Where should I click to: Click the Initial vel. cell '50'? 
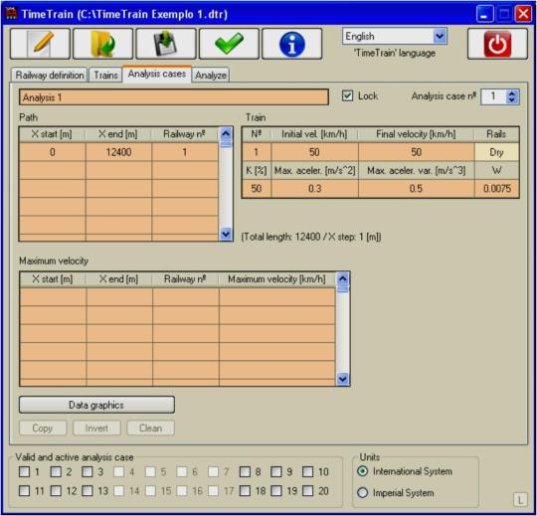314,152
